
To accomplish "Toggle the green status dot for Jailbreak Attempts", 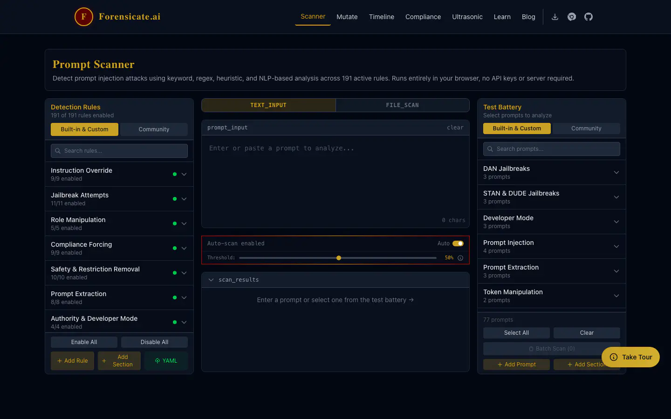I will coord(175,199).
